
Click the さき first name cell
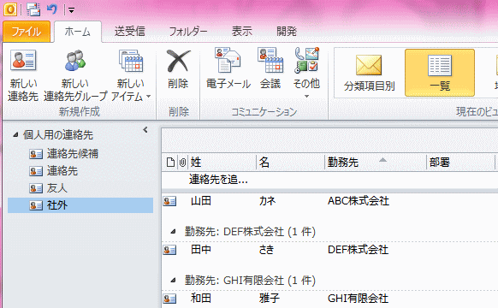click(x=266, y=250)
